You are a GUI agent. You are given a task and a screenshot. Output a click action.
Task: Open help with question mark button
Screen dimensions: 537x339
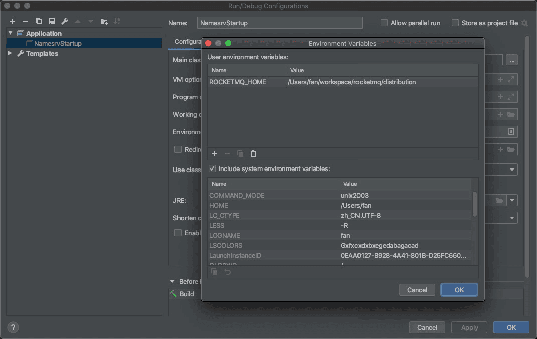pyautogui.click(x=13, y=327)
